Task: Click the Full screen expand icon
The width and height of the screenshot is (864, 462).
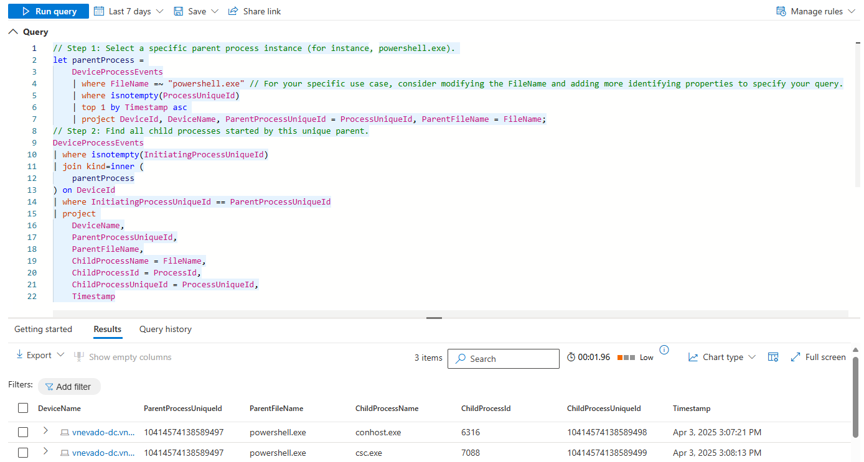Action: [x=796, y=357]
